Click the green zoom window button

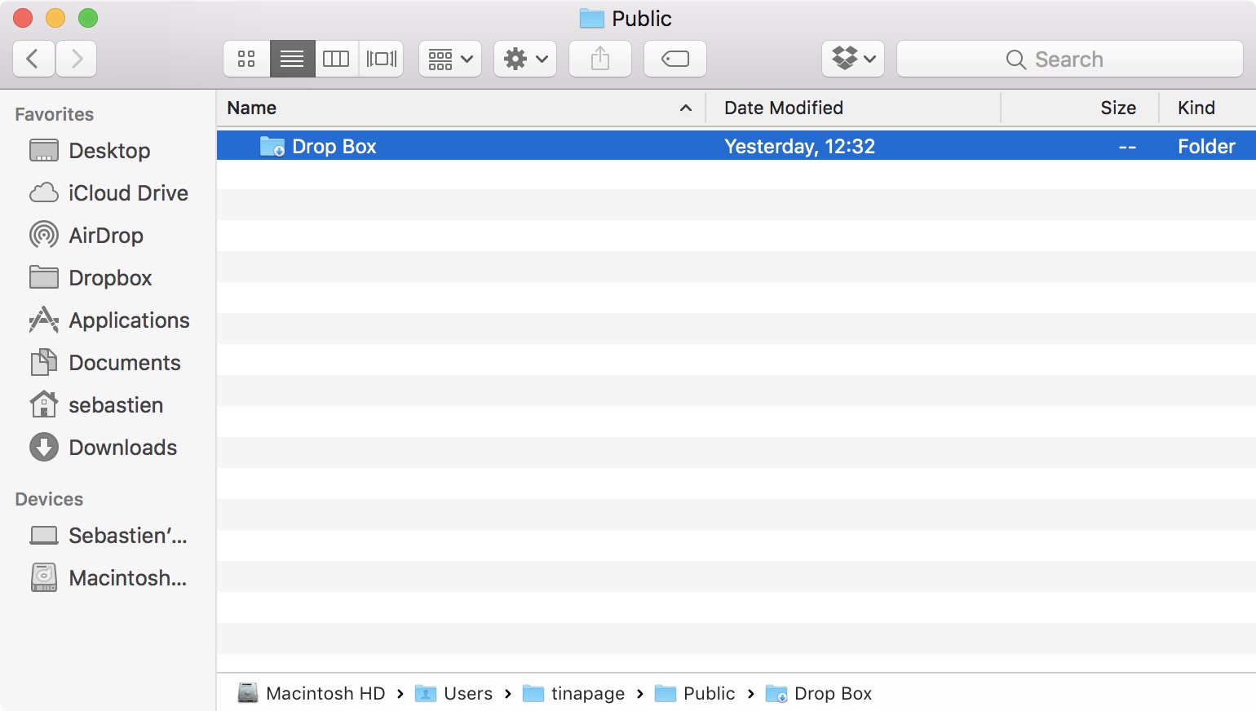pos(88,18)
